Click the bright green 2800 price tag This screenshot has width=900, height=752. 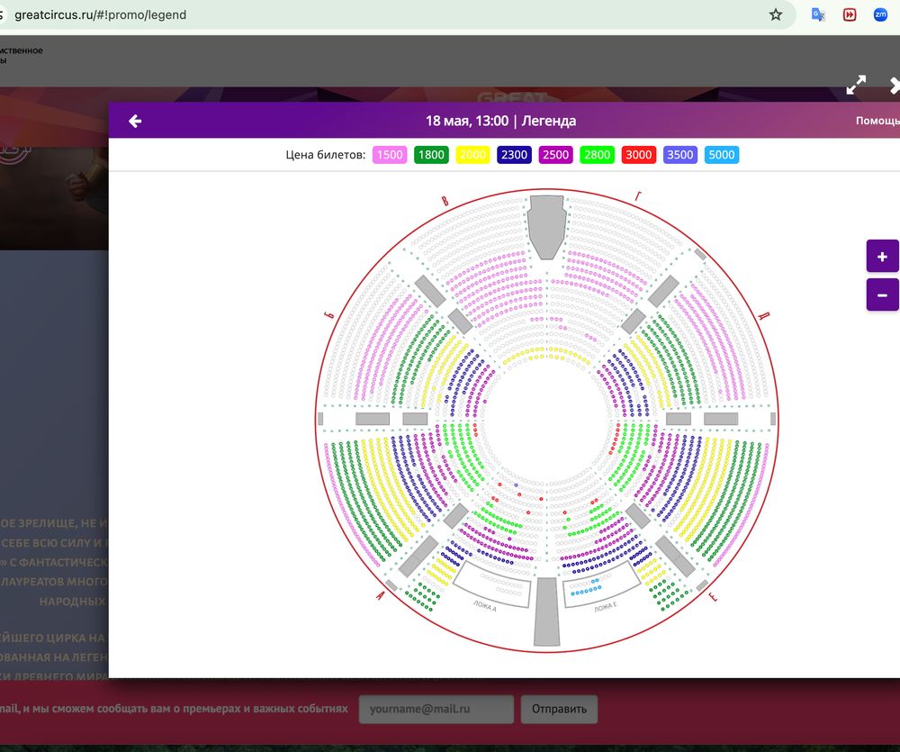[x=597, y=155]
